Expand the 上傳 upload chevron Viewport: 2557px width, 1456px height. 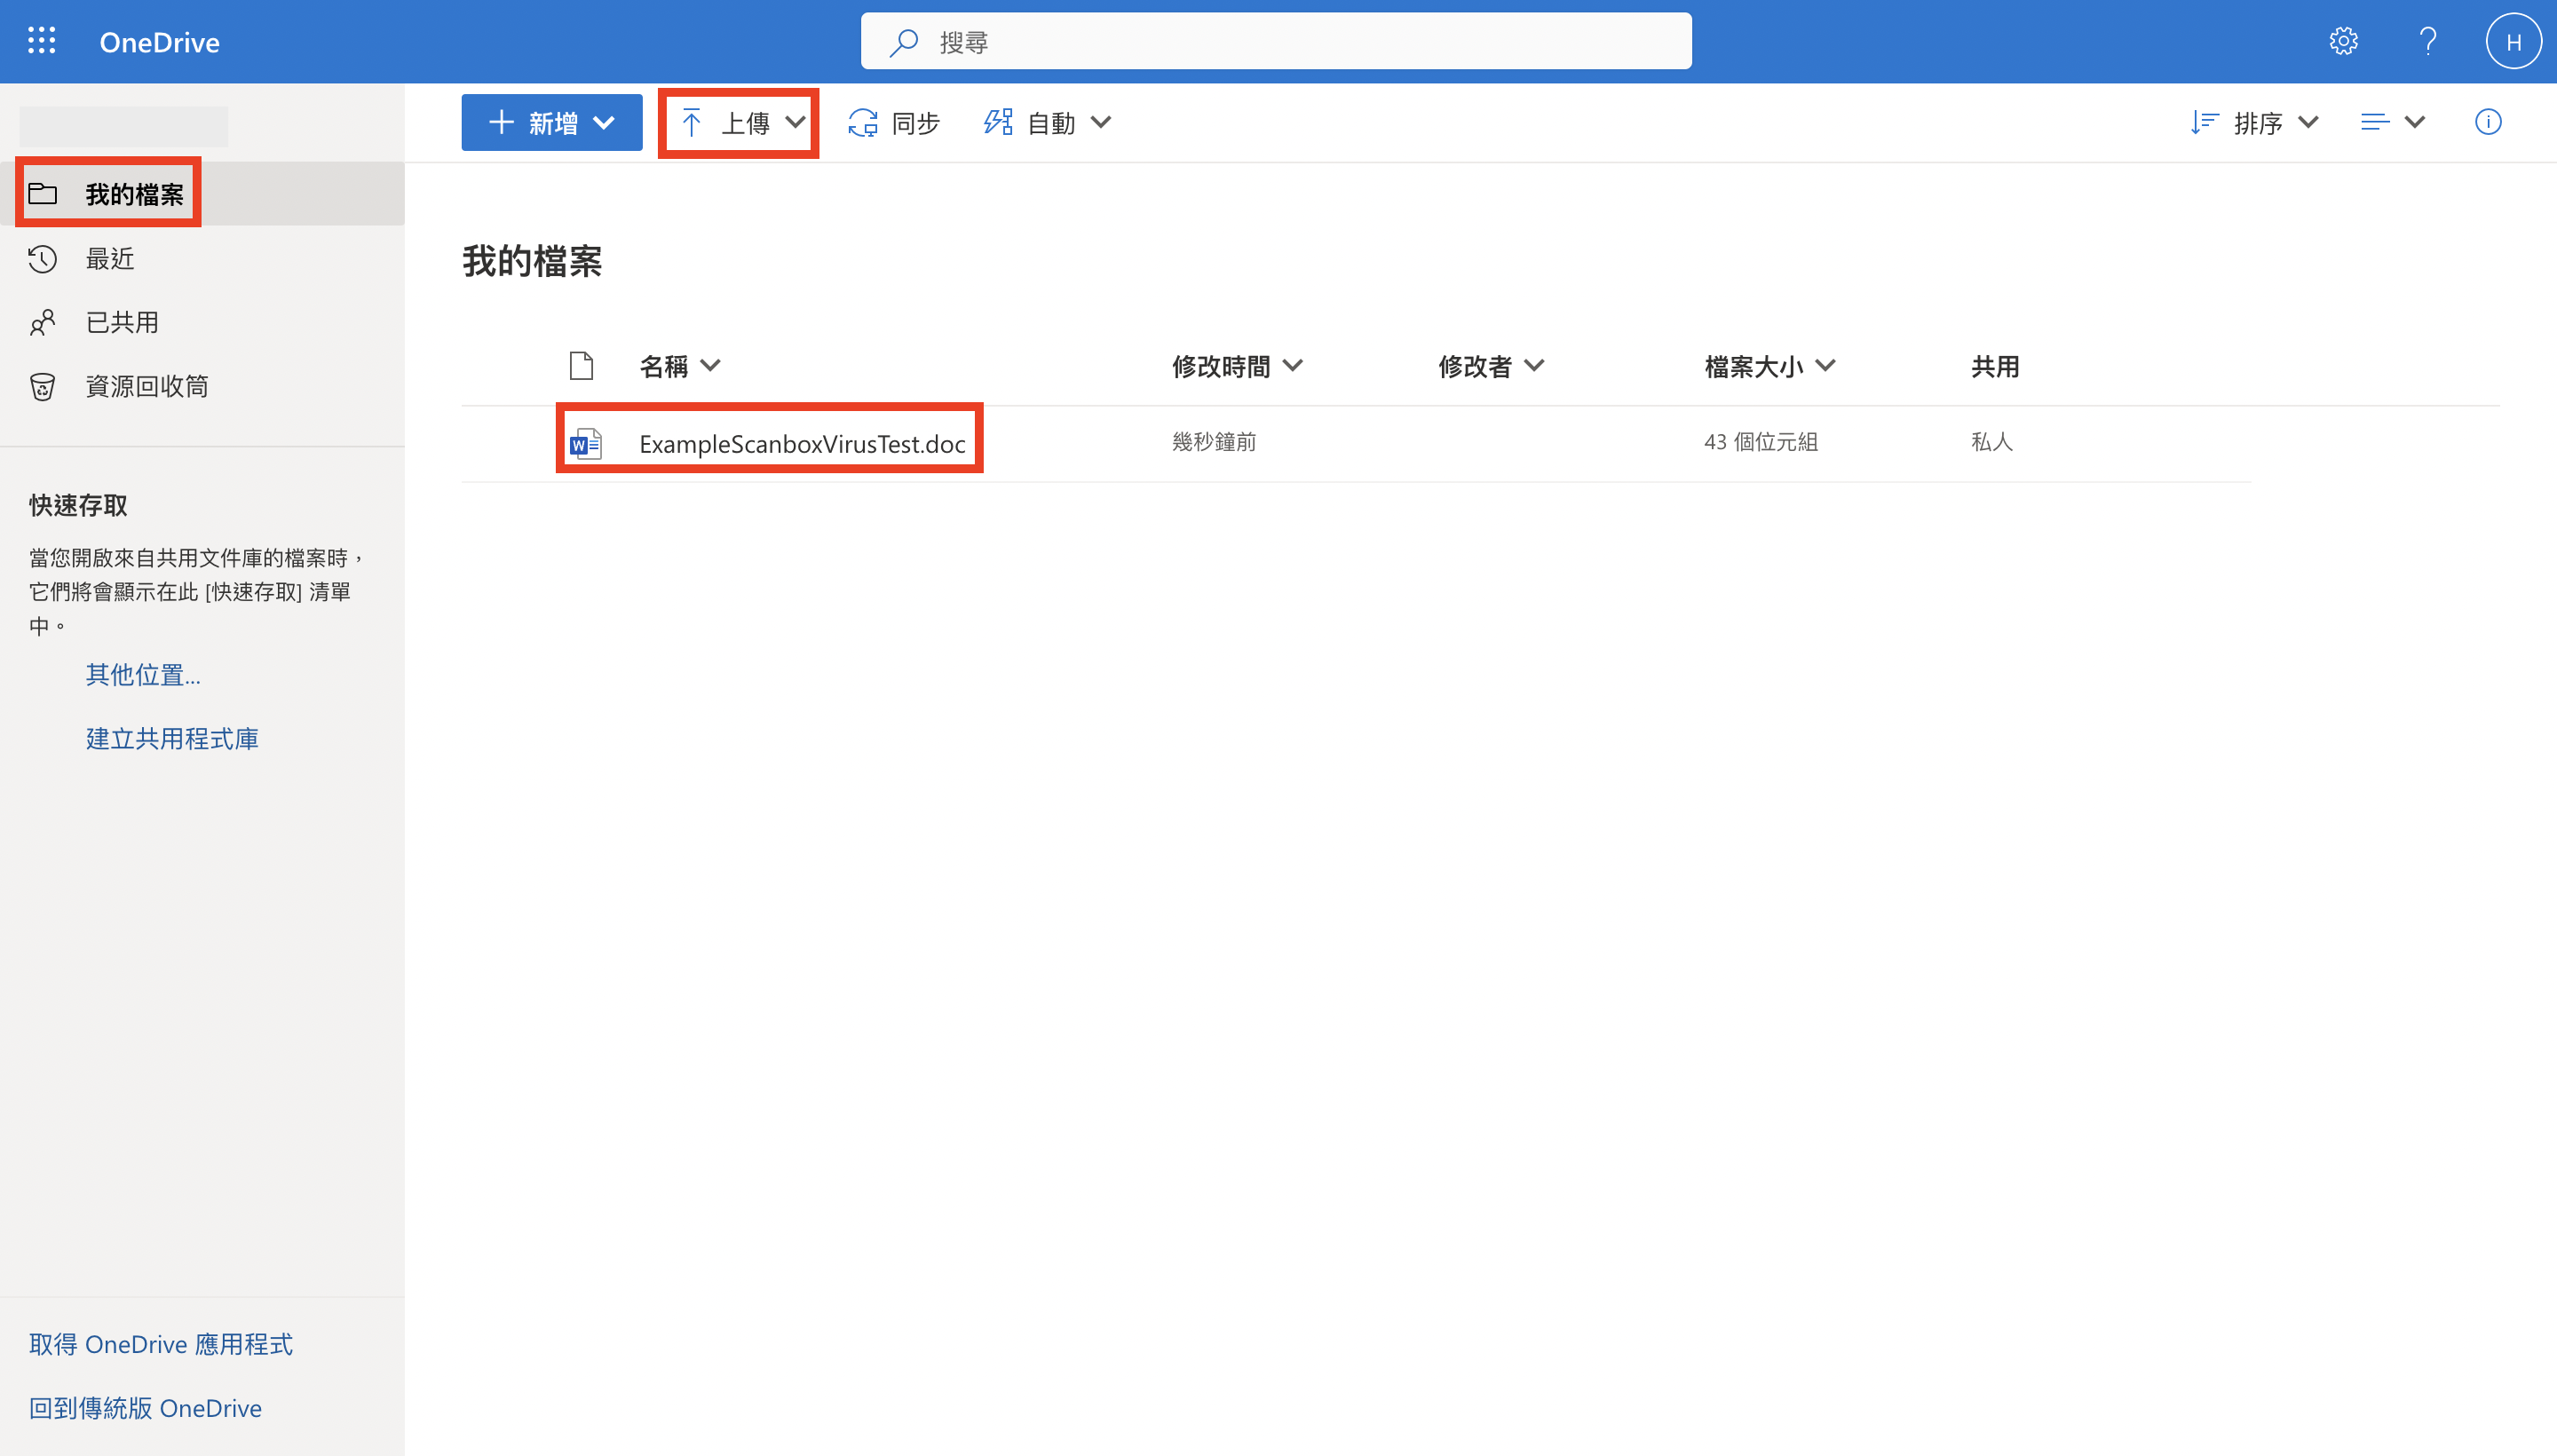796,122
